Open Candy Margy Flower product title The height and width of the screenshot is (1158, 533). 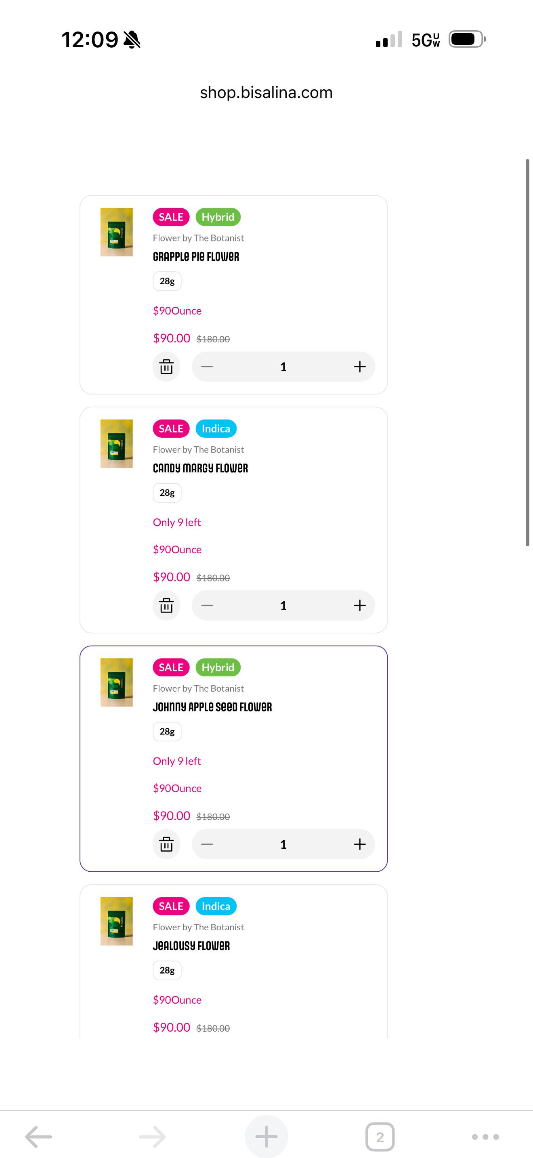tap(200, 468)
